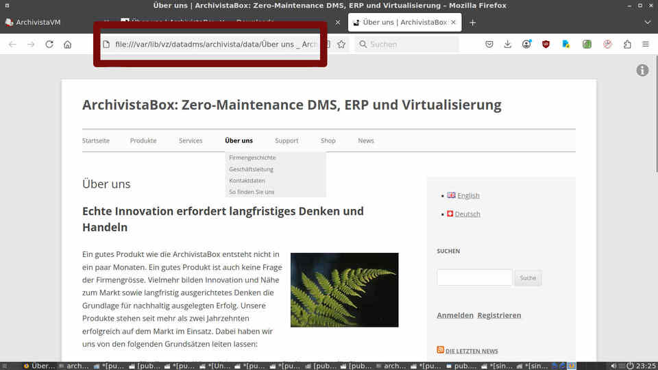This screenshot has height=370, width=658.
Task: Select the active Über uns | ArchivistaBox tab
Action: (x=404, y=22)
